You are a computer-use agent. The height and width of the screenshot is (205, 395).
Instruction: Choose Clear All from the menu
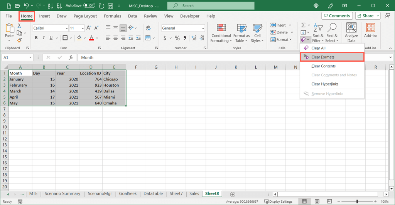click(332, 48)
